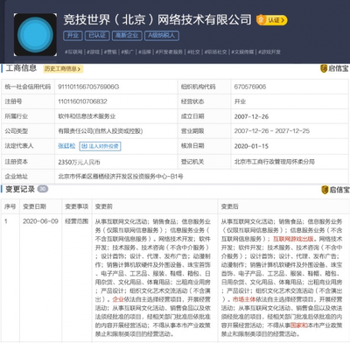Click the company name heading
Screen dimensions: 350x343
157,20
